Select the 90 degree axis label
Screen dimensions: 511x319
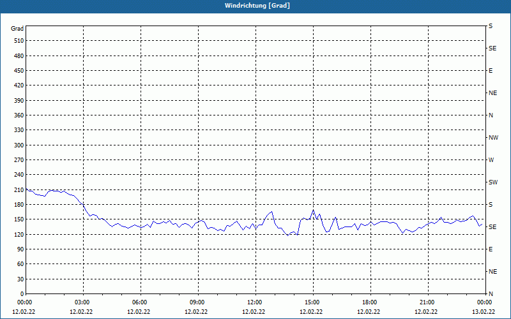pos(20,249)
